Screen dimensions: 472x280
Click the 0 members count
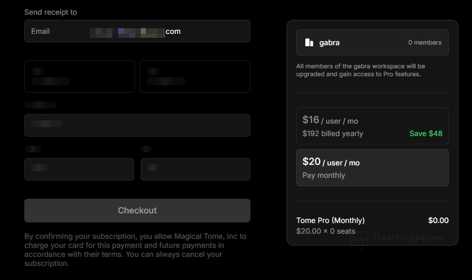(425, 42)
